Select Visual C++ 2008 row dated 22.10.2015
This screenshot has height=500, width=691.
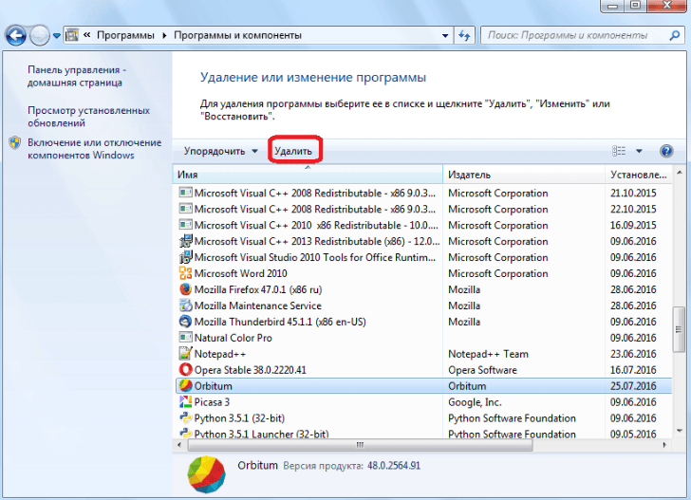pyautogui.click(x=423, y=210)
